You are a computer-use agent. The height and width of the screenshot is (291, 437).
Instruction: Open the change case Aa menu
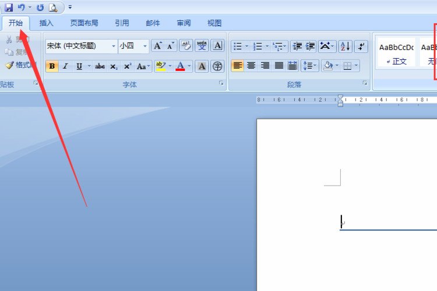tap(143, 66)
